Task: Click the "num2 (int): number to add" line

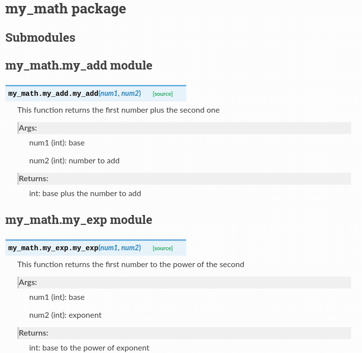Action: coord(74,161)
